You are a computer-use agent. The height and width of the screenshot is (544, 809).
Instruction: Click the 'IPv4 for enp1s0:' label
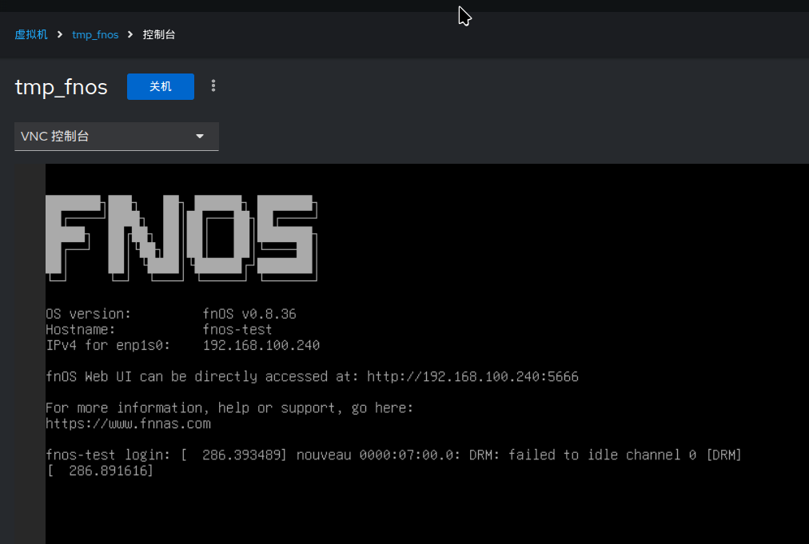[x=108, y=345]
